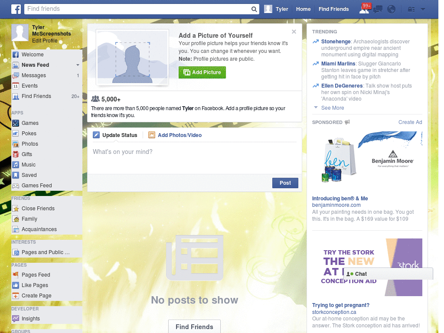
Task: Click the Games Feed controller icon
Action: click(x=16, y=186)
